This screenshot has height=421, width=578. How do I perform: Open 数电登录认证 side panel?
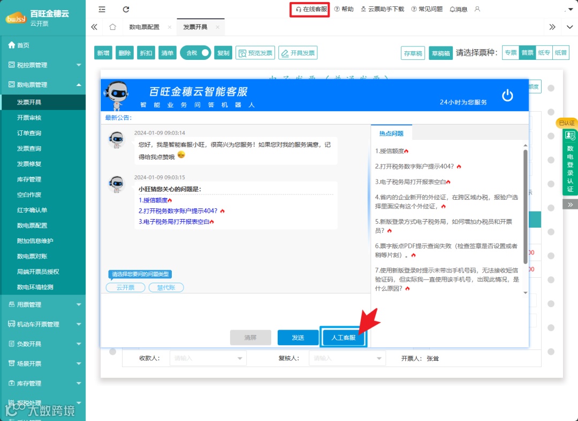pos(570,162)
